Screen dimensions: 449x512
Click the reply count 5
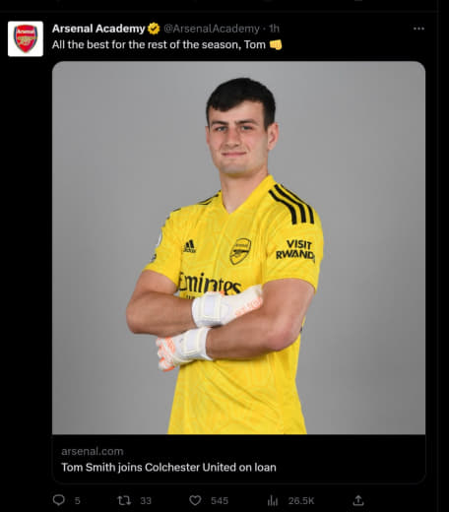pos(77,500)
